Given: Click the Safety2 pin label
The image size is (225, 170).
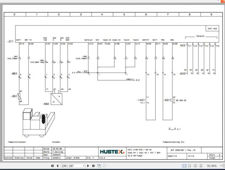Looking at the screenshot, I should (88, 40).
